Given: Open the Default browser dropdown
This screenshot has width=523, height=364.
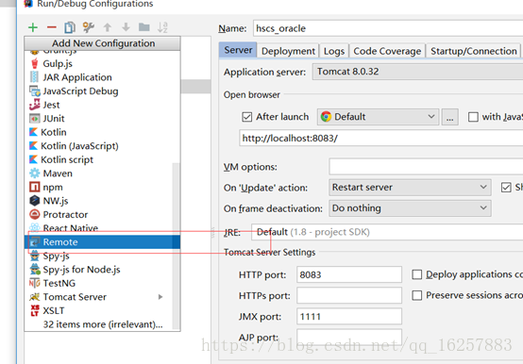Looking at the screenshot, I should (x=378, y=117).
